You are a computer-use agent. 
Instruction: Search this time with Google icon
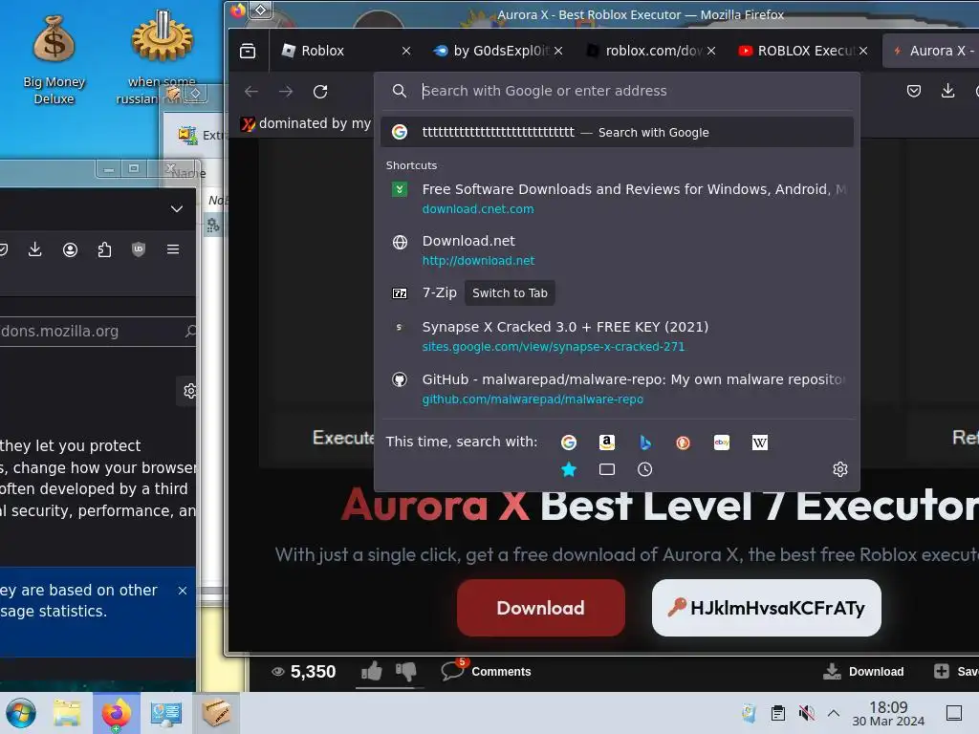(569, 443)
